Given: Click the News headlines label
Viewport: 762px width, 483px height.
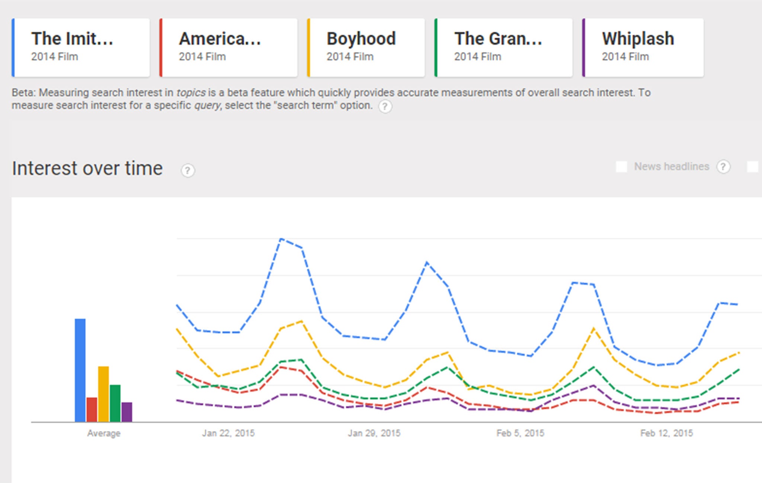Looking at the screenshot, I should [x=672, y=166].
